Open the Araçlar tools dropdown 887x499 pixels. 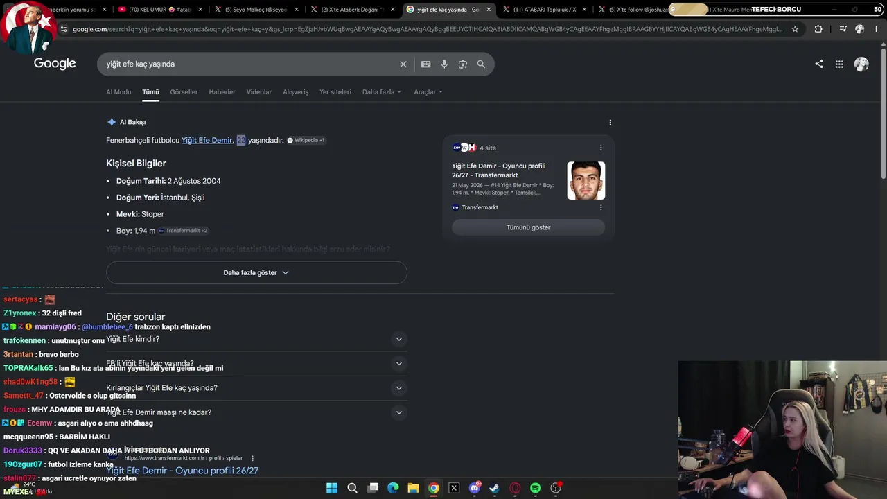428,92
